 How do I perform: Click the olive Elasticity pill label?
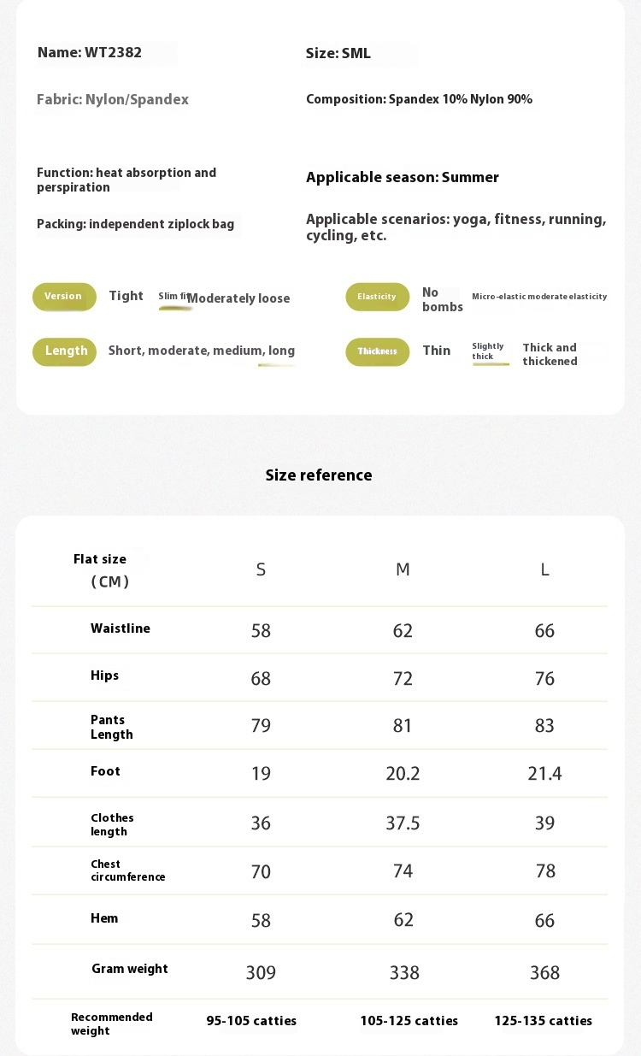pyautogui.click(x=377, y=297)
